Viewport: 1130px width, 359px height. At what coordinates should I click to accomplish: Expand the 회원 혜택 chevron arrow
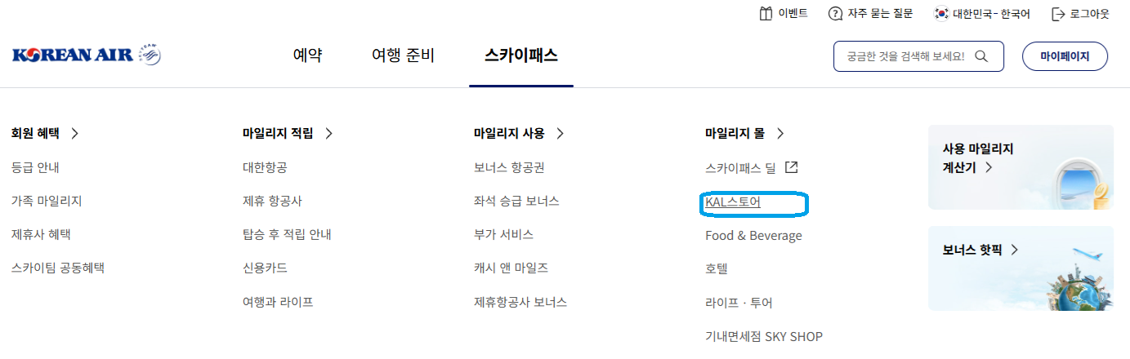(x=75, y=134)
